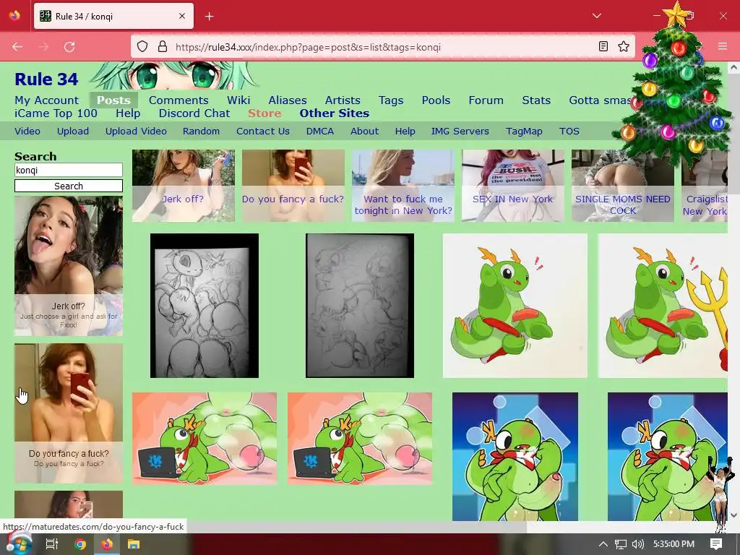Click the network icon in system tray
Screen dimensions: 740x555
click(x=621, y=544)
